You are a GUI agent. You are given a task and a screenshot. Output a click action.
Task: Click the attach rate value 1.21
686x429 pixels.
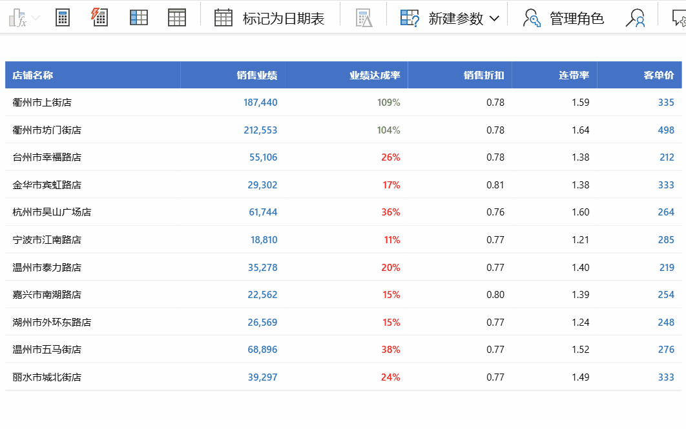tap(581, 240)
